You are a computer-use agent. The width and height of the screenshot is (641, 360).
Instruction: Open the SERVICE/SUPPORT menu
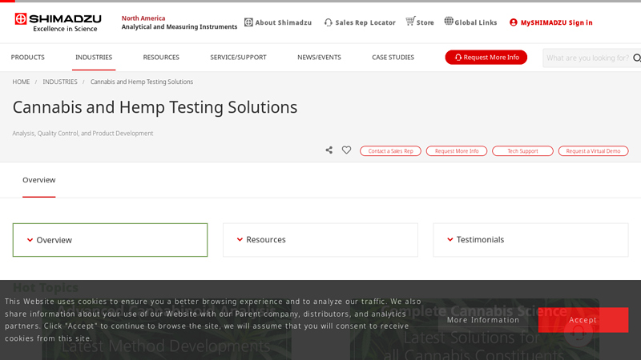click(x=238, y=57)
